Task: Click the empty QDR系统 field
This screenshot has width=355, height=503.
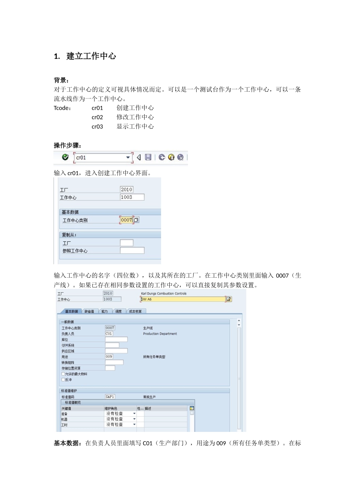Action: pos(112,345)
